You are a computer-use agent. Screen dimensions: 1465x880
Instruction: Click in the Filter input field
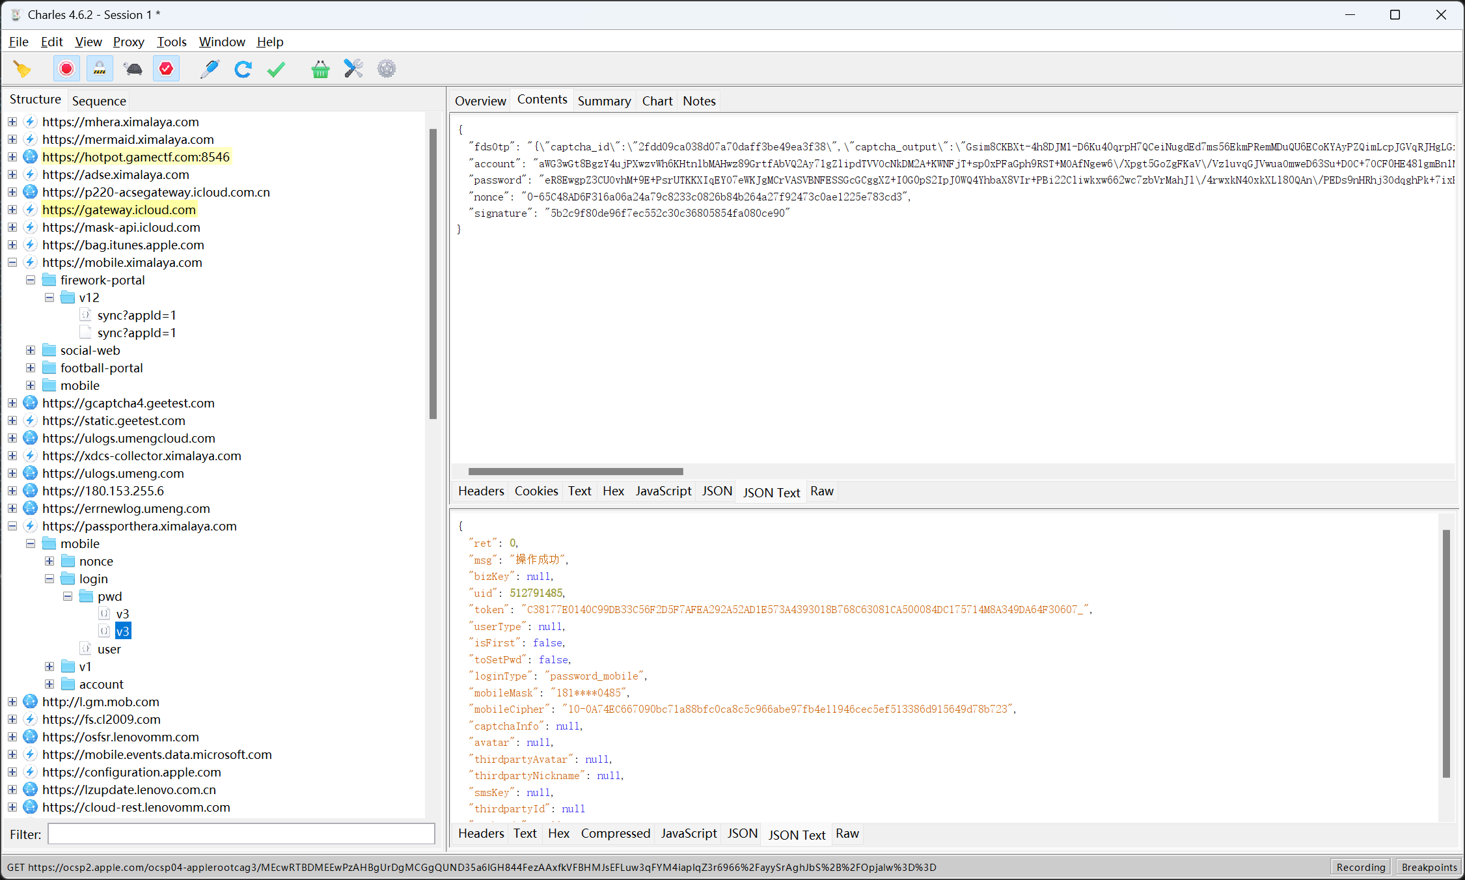click(x=241, y=834)
